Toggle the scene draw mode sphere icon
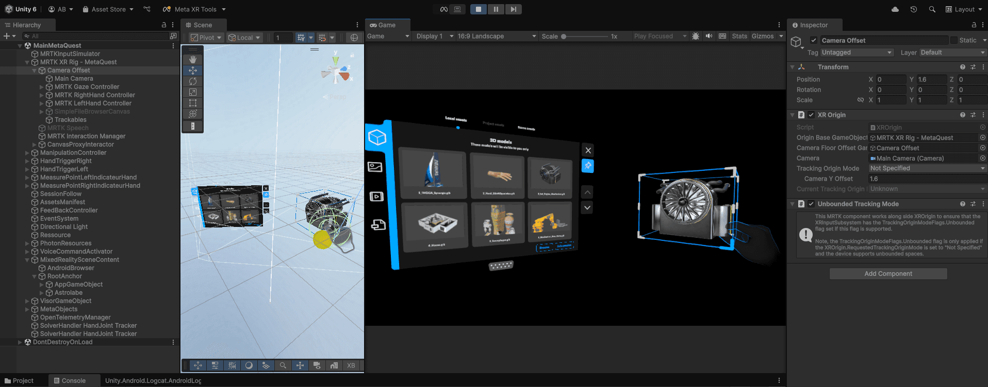The height and width of the screenshot is (387, 988). tap(354, 38)
